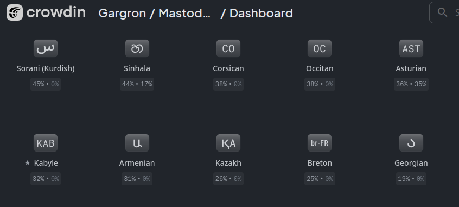Click the Asturian 36% • 35% progress badge

(x=411, y=84)
